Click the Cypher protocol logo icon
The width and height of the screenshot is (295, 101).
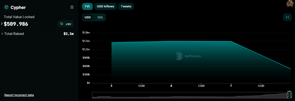7,7
